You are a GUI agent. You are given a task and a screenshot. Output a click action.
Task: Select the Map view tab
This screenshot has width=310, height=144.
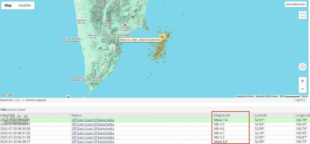(8, 5)
